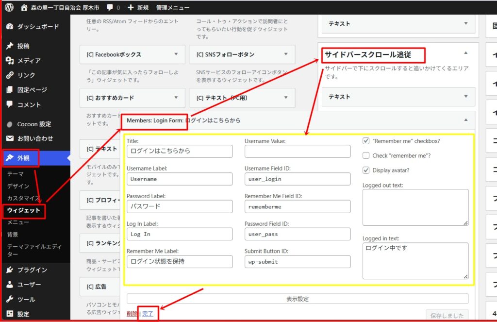Click the 表示設定 button

(x=298, y=299)
